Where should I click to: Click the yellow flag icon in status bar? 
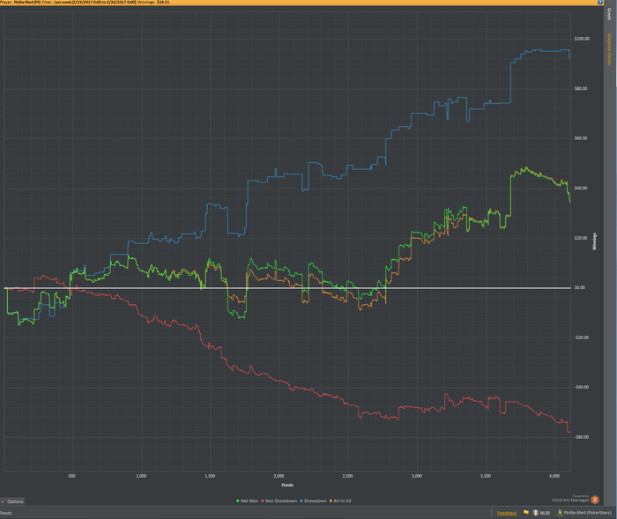click(x=526, y=512)
